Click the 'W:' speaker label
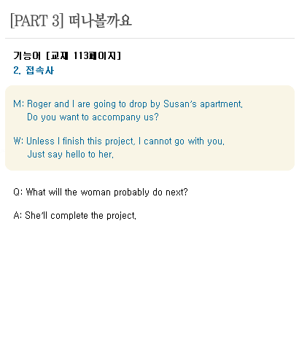The height and width of the screenshot is (350, 299). point(18,141)
